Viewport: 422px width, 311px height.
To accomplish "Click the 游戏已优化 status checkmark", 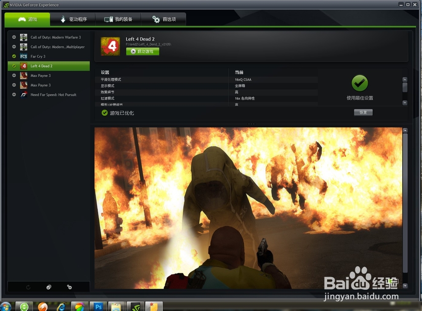I will (105, 113).
